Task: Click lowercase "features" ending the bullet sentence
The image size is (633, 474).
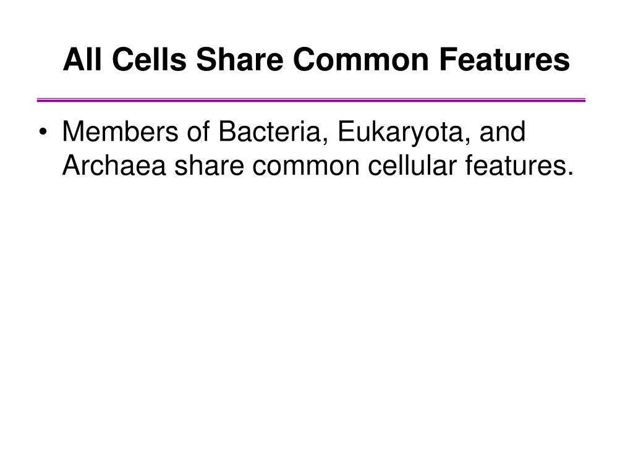Action: click(x=515, y=165)
